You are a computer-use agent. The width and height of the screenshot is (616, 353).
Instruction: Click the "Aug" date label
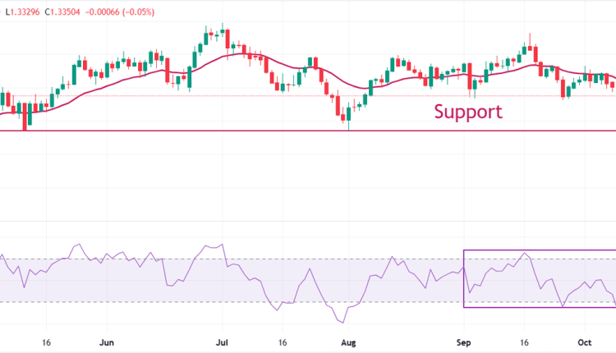coord(347,341)
